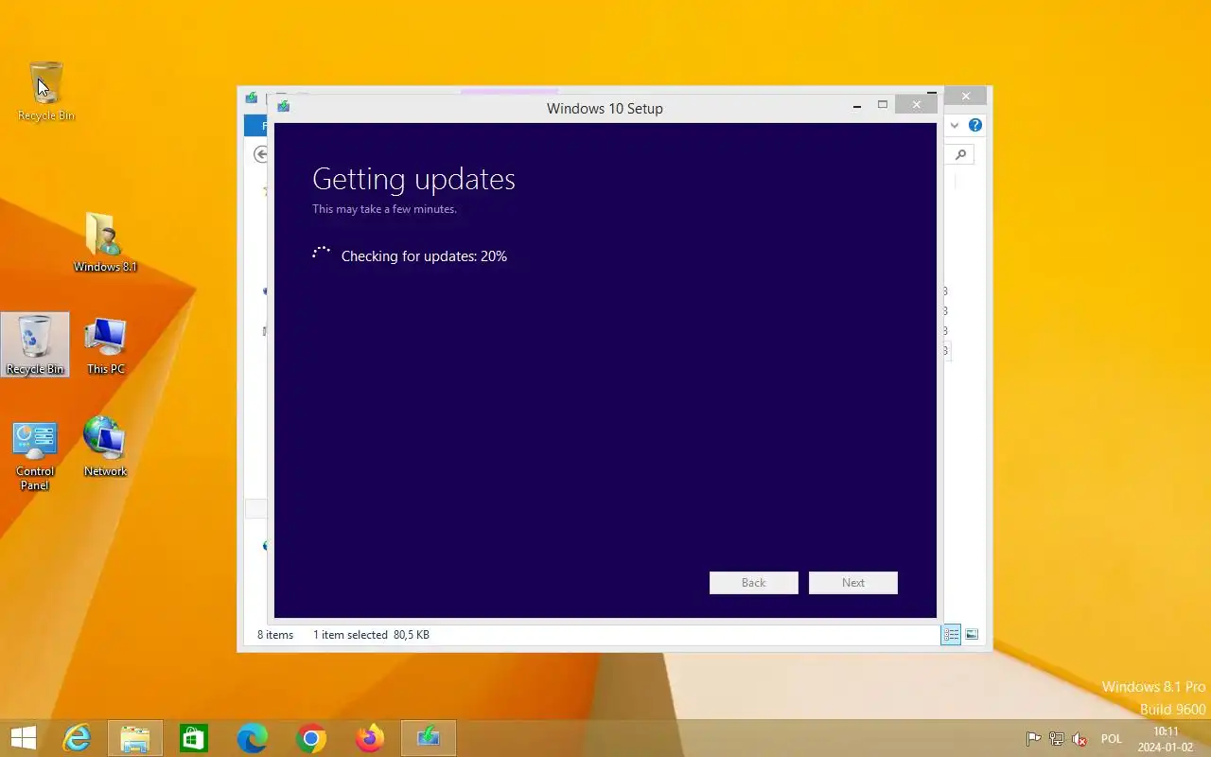
Task: Click the network status tray icon
Action: (1057, 739)
